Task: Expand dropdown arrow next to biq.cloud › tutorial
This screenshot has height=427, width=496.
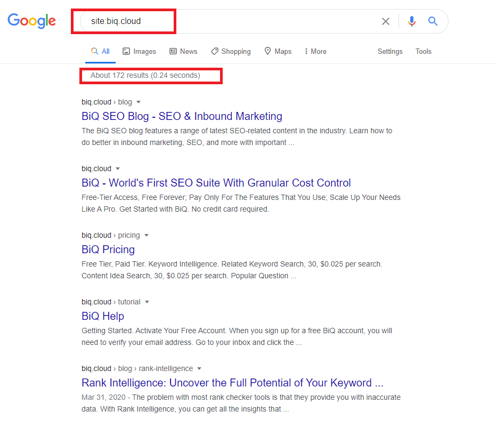Action: [x=147, y=302]
